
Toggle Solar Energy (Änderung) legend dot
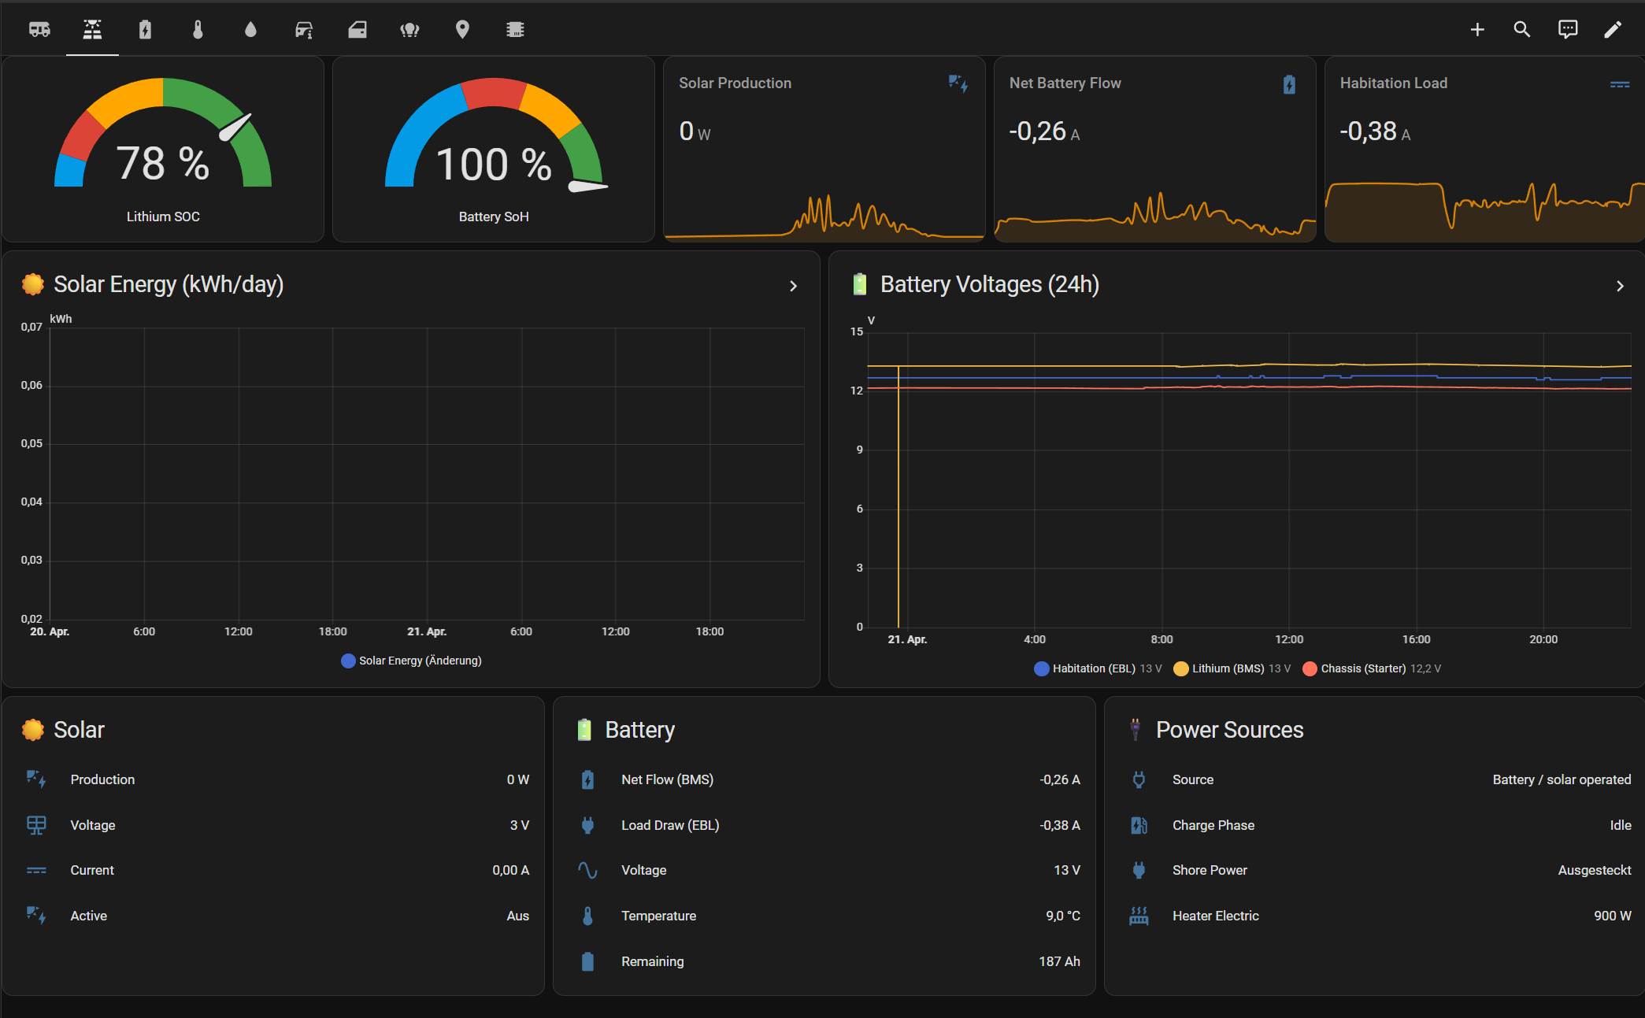pos(348,661)
